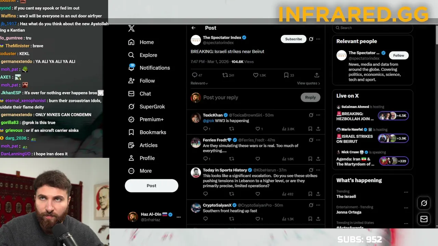Share CryptoSaiyanX's reply

[x=318, y=219]
